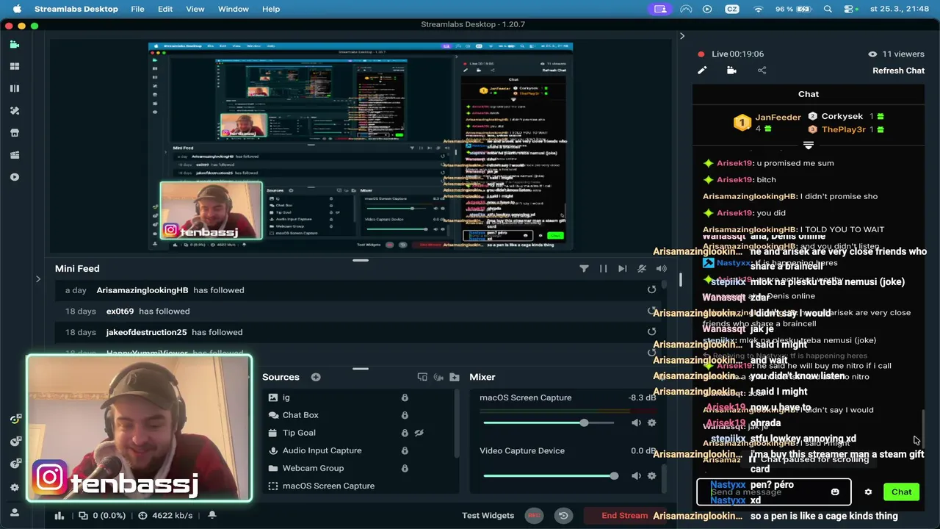Toggle the lock on Webcam Group
The width and height of the screenshot is (940, 529).
pyautogui.click(x=405, y=468)
